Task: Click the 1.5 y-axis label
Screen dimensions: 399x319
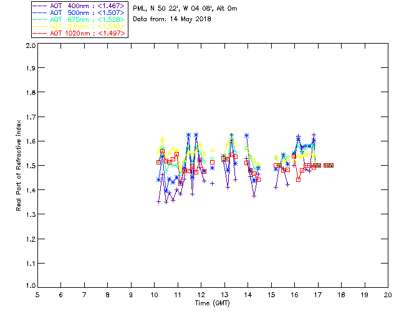Action: pos(31,166)
